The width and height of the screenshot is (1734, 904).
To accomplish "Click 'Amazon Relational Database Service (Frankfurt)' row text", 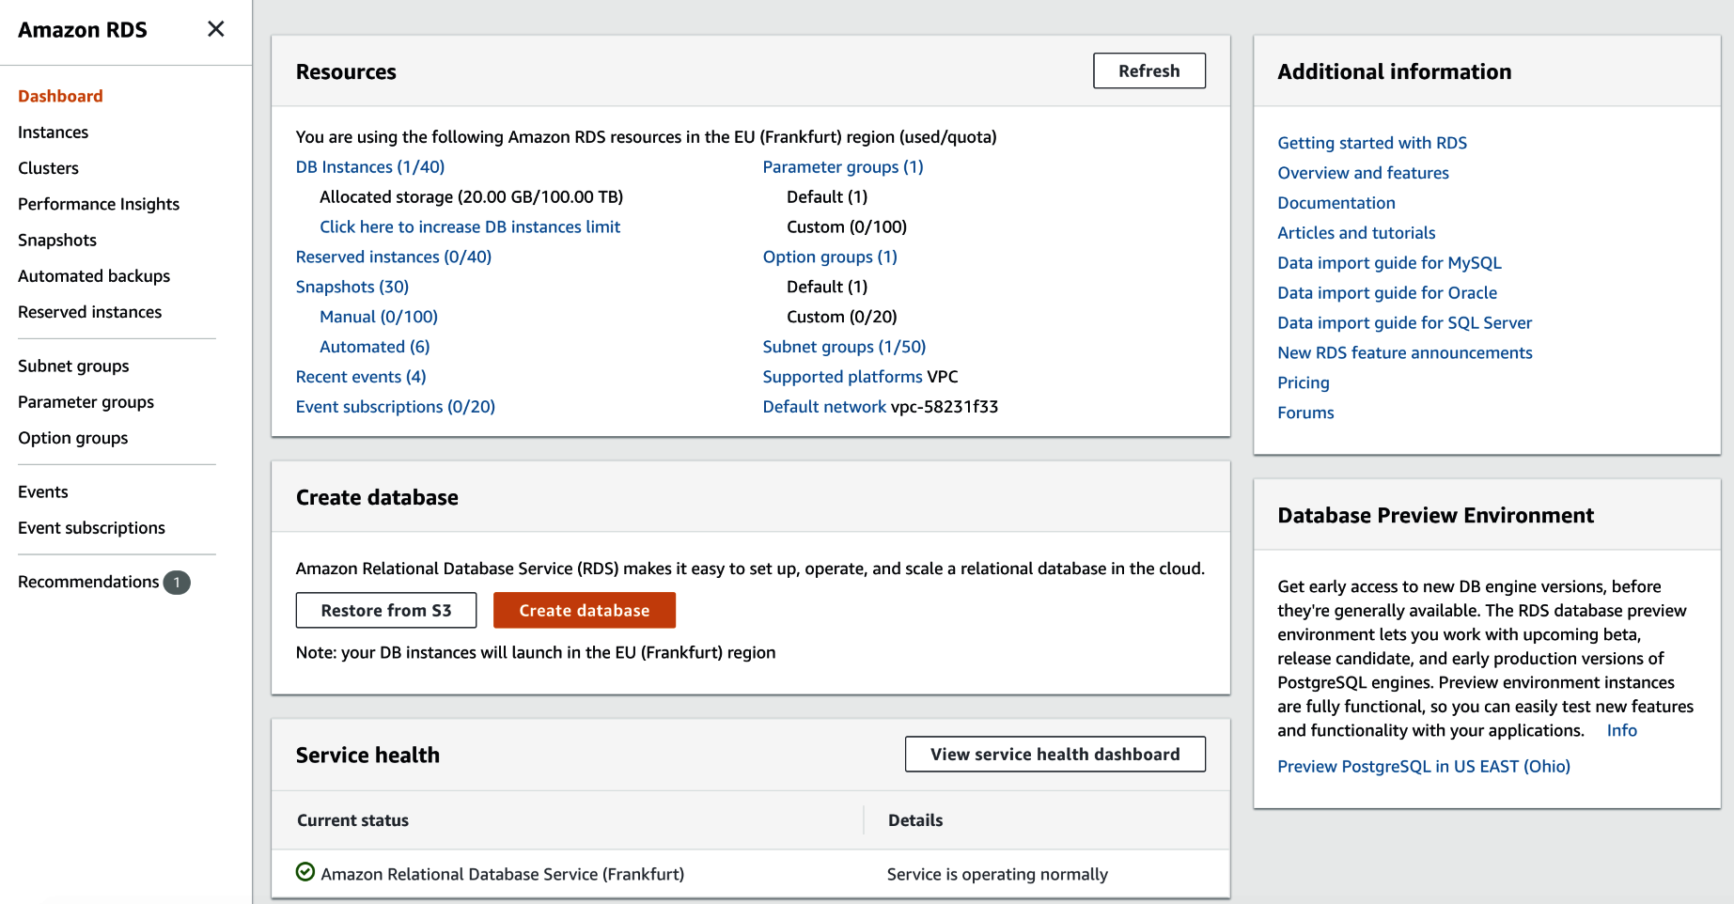I will click(x=502, y=875).
